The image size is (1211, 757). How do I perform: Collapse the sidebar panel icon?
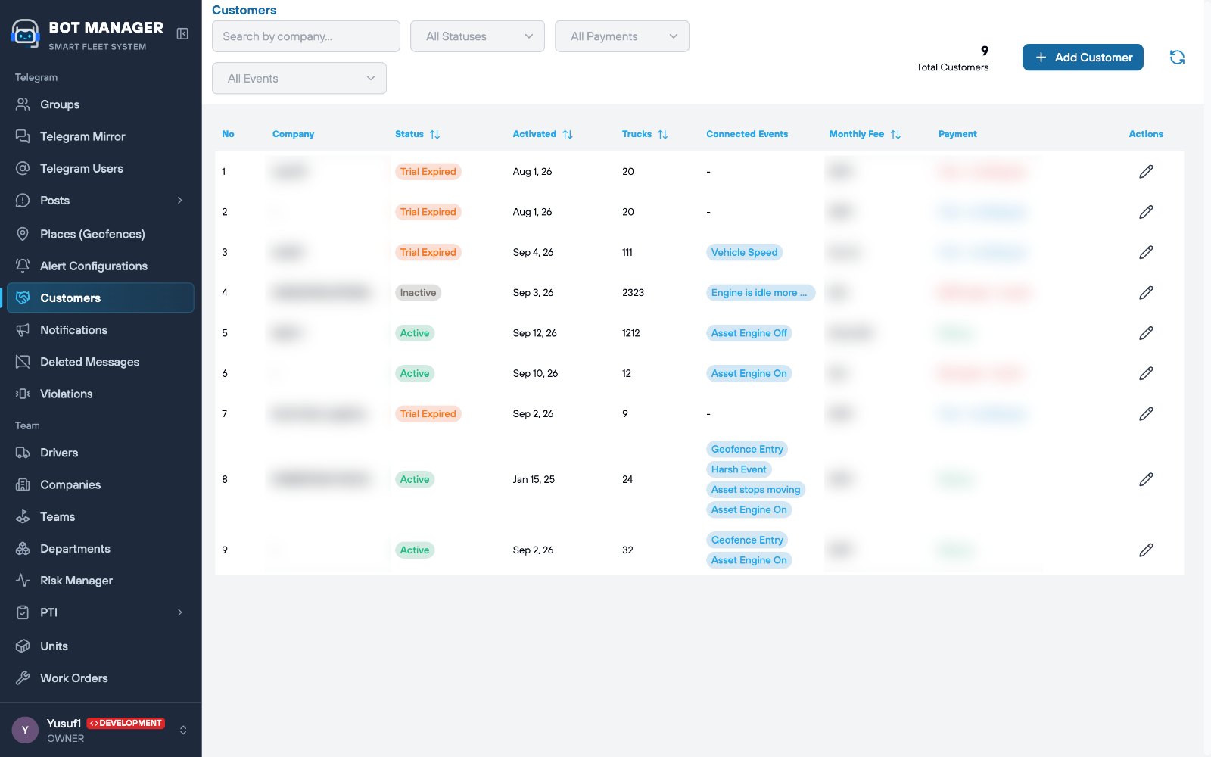point(182,33)
